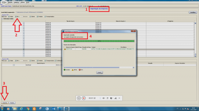199x111 pixels.
Task: Click the file location path field
Action: tap(102, 12)
